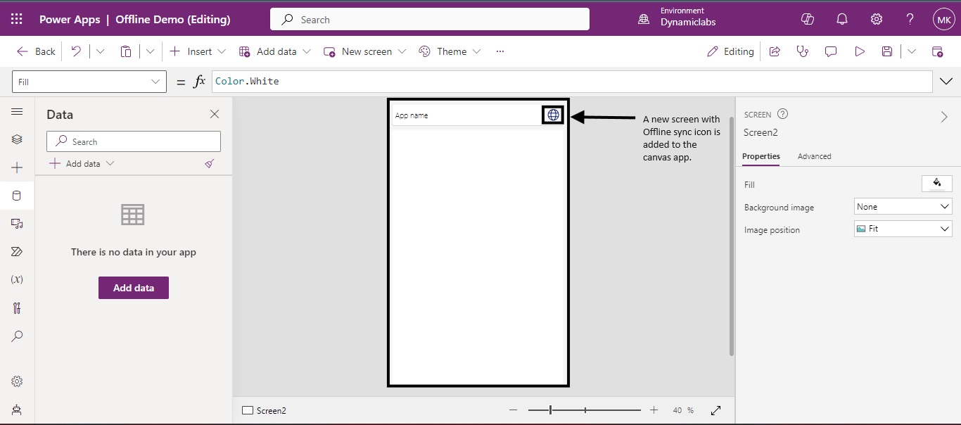Open Variables (x) icon in sidebar
961x425 pixels.
tap(18, 279)
